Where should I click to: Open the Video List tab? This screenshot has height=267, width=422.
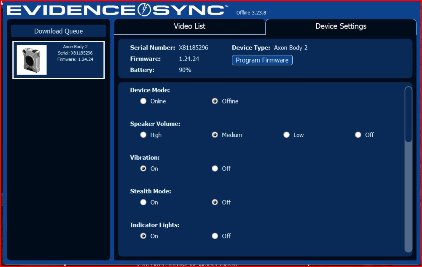tap(189, 26)
